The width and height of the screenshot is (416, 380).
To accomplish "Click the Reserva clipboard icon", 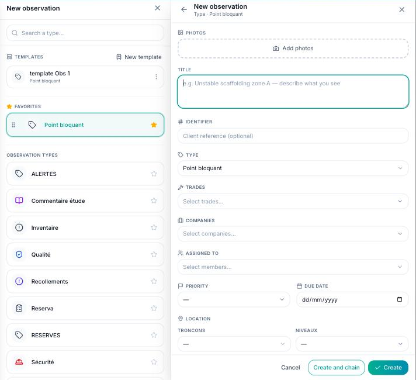I will [19, 308].
